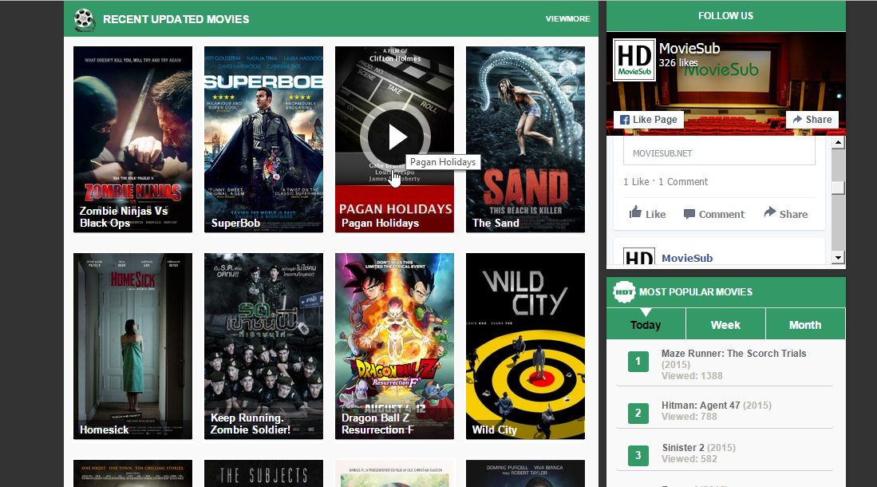
Task: Switch to the Month popularity tab
Action: click(x=805, y=325)
